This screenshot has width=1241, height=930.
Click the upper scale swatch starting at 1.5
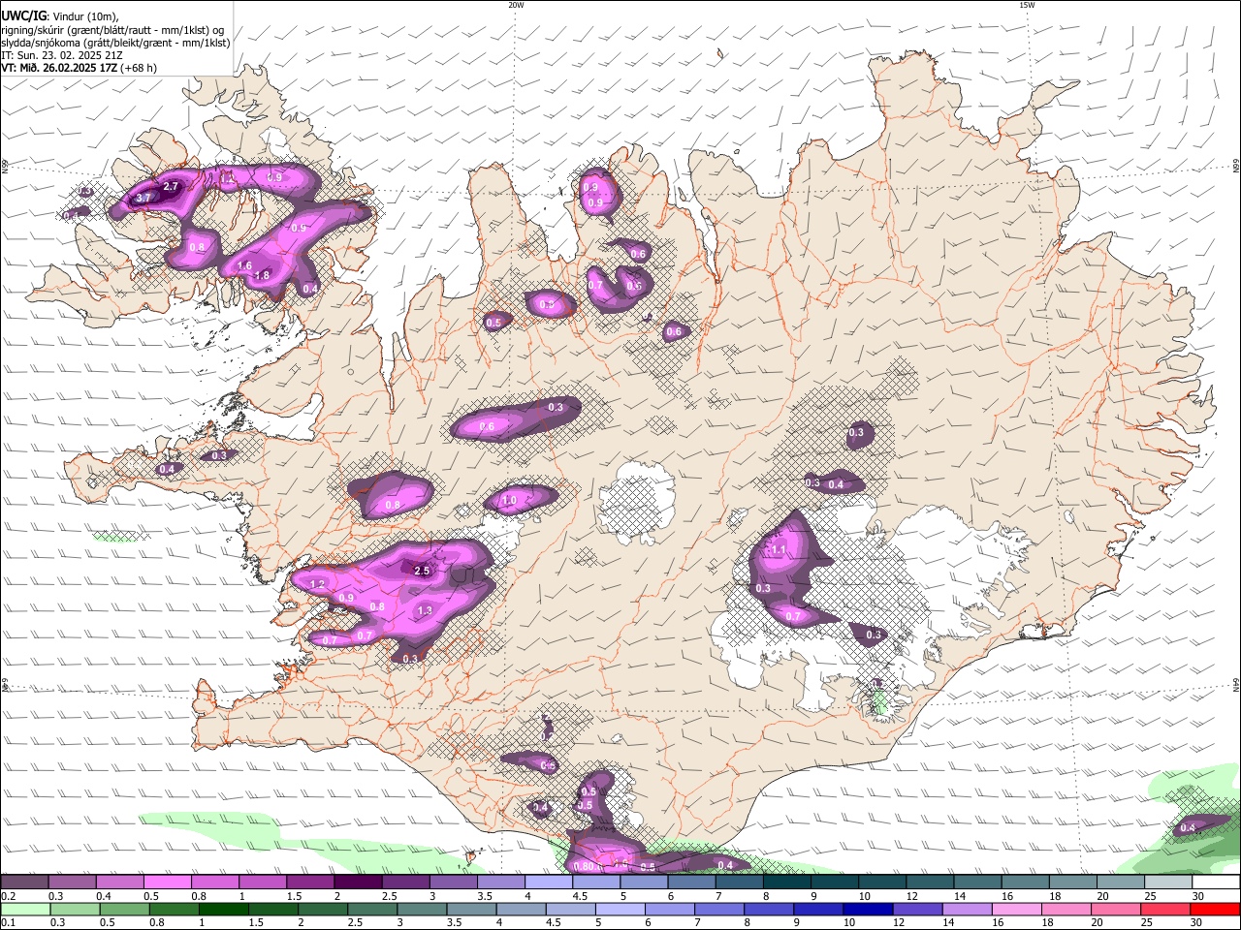tap(309, 882)
